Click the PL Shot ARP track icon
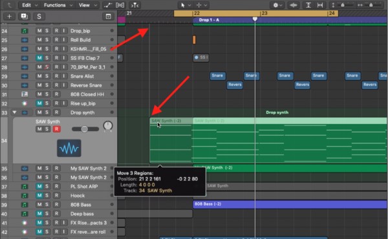The height and width of the screenshot is (239, 388). (25, 187)
